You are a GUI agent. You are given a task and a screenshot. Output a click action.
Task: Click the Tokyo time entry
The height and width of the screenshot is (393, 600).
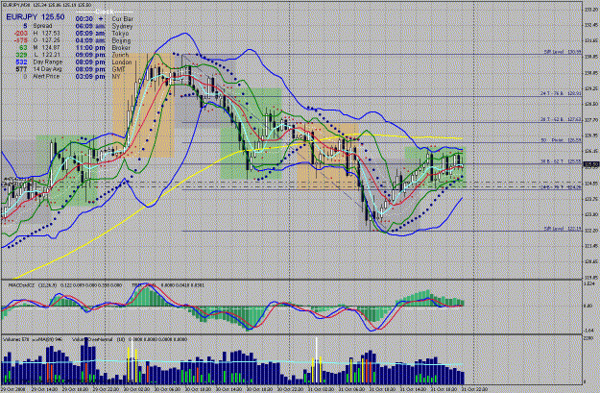pos(102,34)
